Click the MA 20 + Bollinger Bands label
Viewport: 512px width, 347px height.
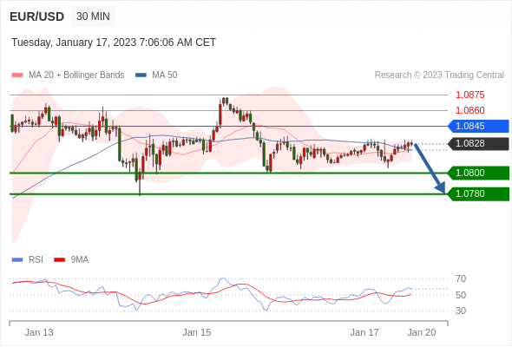click(76, 75)
